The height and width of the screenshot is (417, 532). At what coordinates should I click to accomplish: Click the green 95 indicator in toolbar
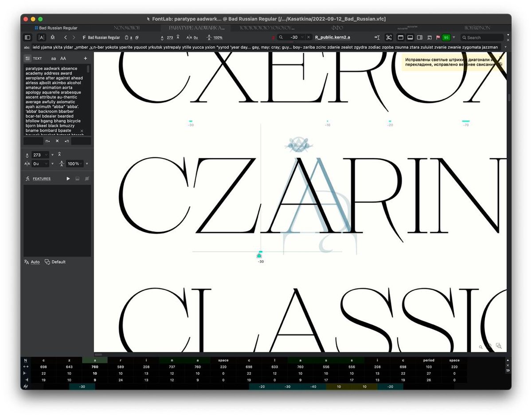446,38
